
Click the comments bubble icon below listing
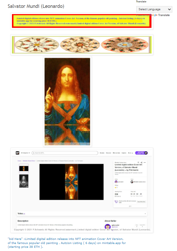[x=130, y=206]
